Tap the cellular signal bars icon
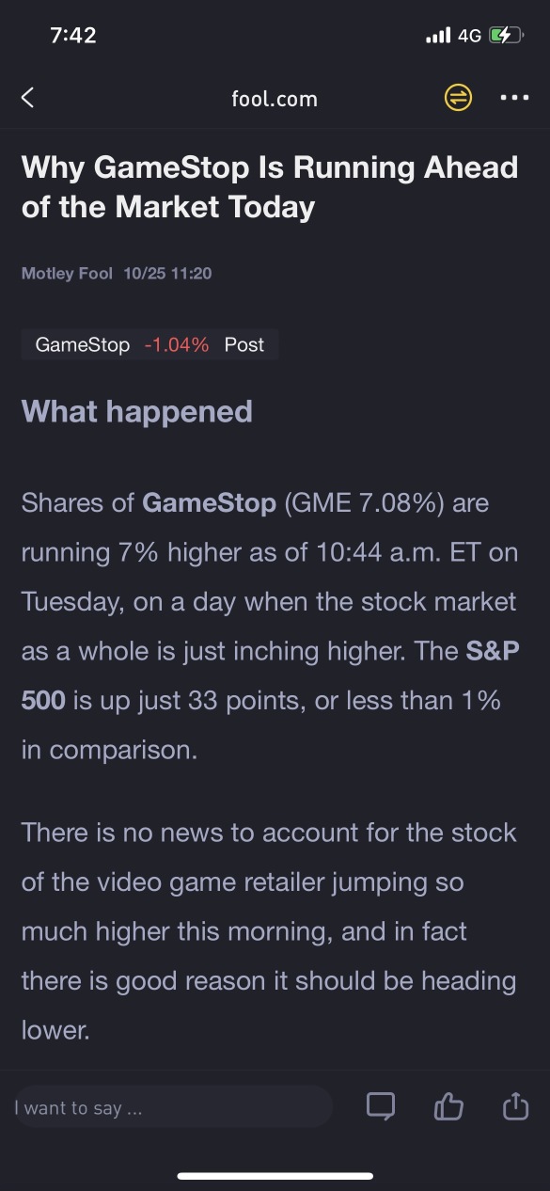The height and width of the screenshot is (1191, 550). (438, 36)
